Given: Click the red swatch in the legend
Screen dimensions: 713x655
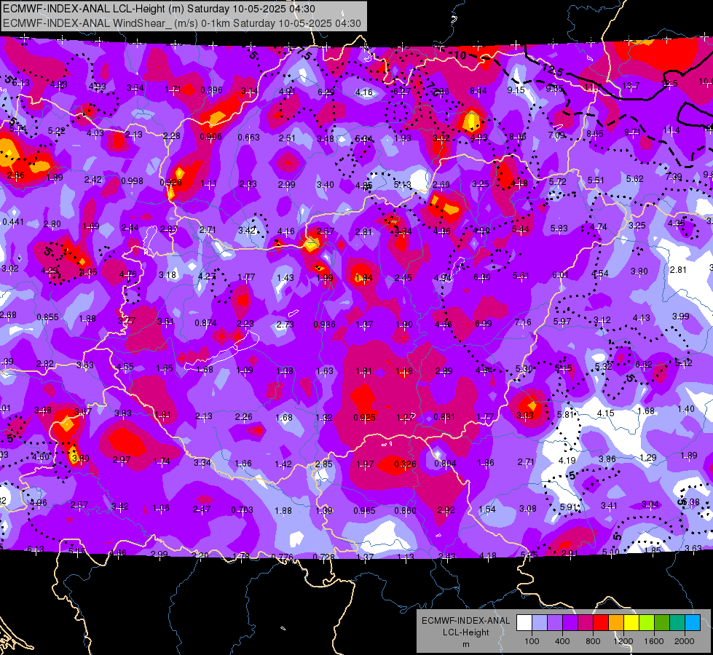Looking at the screenshot, I should click(x=601, y=623).
